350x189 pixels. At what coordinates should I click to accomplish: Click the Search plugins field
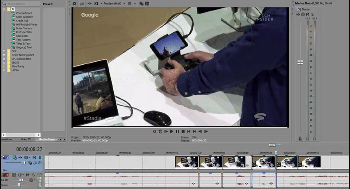click(24, 4)
